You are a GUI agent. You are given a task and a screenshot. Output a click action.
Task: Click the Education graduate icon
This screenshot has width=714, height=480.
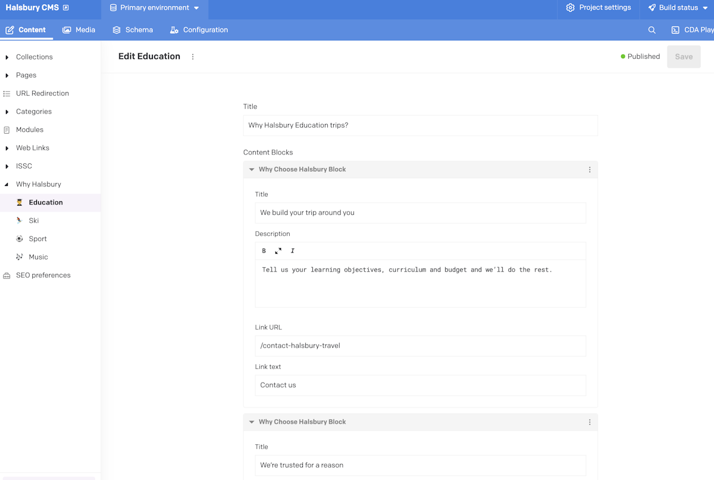pyautogui.click(x=20, y=203)
